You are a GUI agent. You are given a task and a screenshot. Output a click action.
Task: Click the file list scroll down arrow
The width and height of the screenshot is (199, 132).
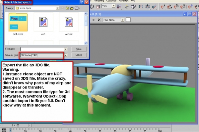pyautogui.click(x=86, y=43)
